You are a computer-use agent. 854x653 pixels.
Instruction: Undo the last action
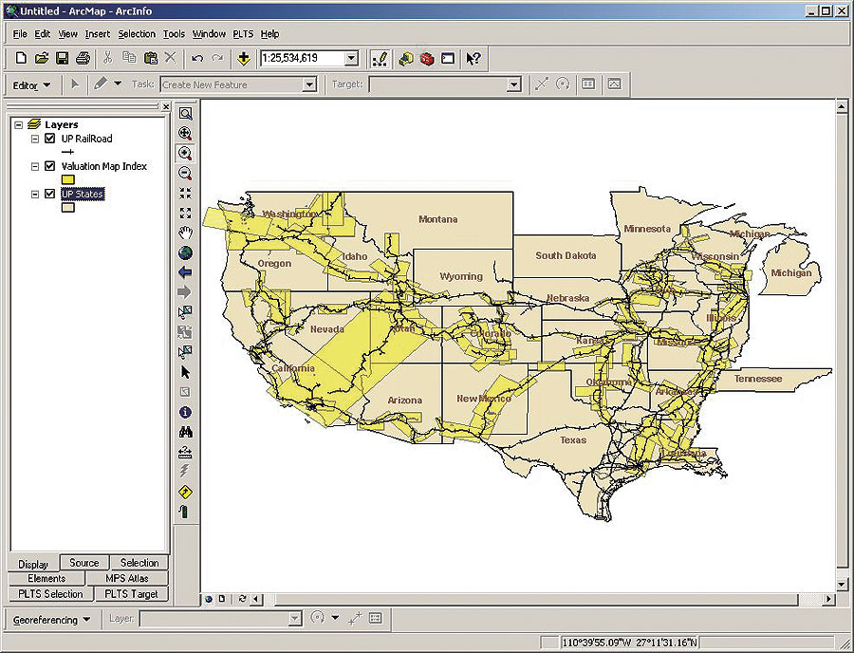(x=197, y=58)
